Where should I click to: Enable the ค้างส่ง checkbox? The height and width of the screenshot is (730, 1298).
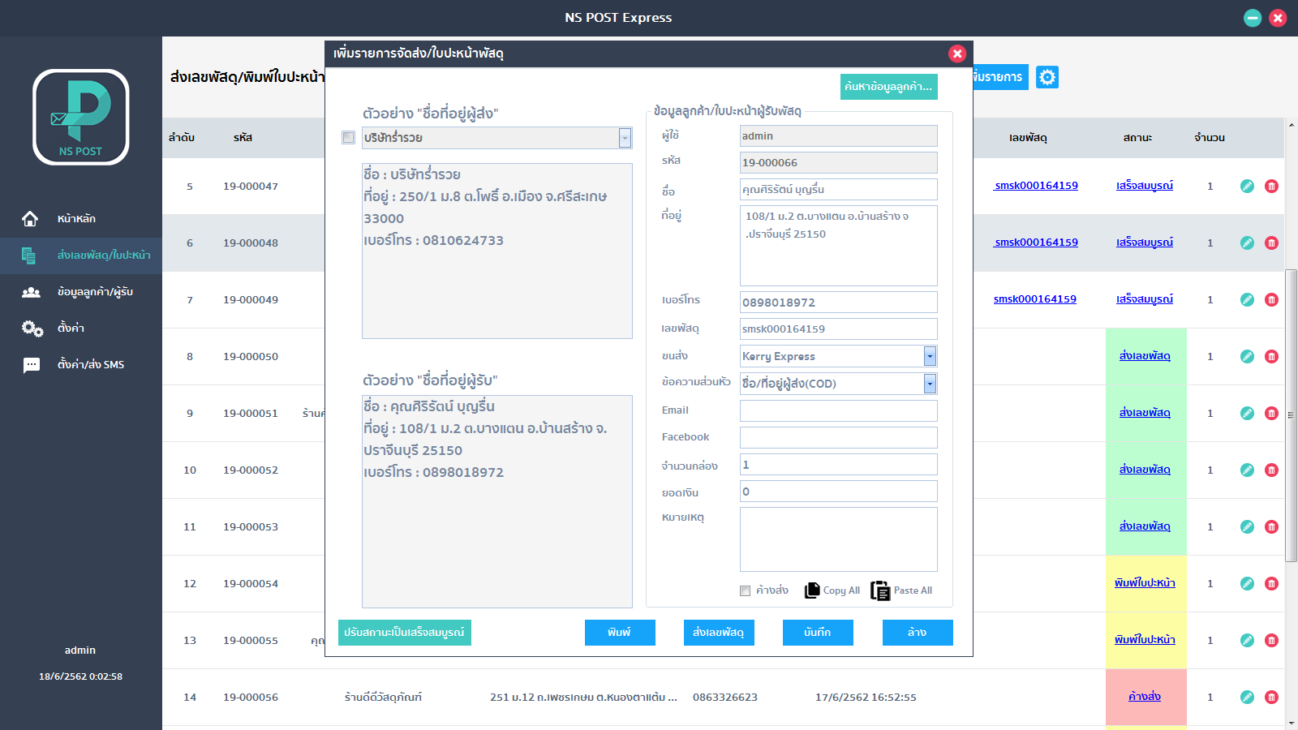(745, 590)
